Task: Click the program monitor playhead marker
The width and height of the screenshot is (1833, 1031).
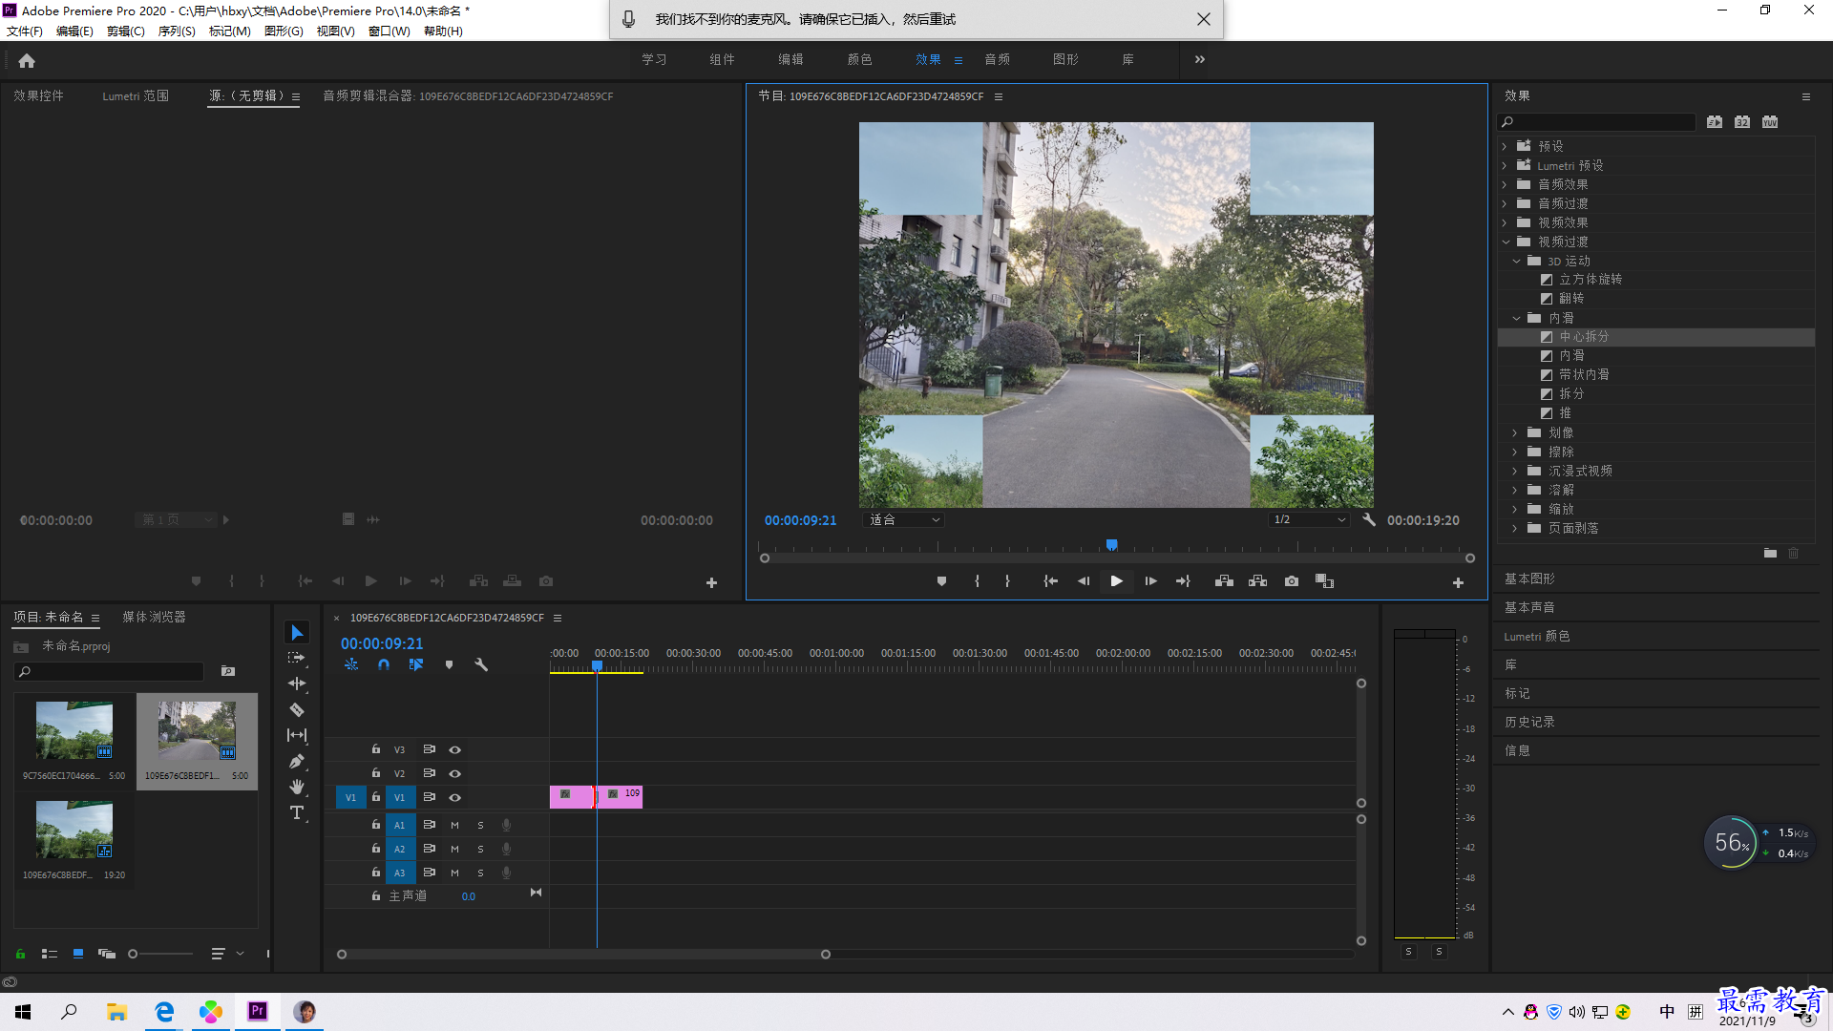Action: point(1111,545)
